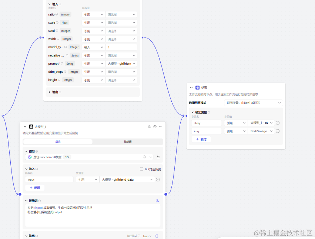Click the 32K tag in model selector
The width and height of the screenshot is (315, 239).
[67, 157]
